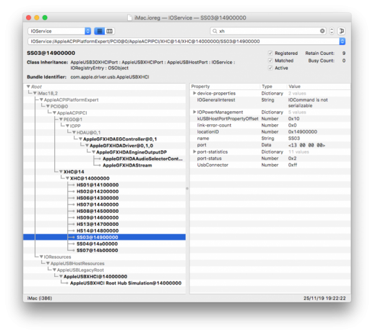Open the path bar dropdown arrow

pyautogui.click(x=342, y=41)
